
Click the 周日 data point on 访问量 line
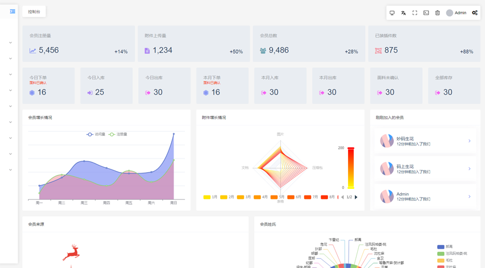[x=173, y=134]
